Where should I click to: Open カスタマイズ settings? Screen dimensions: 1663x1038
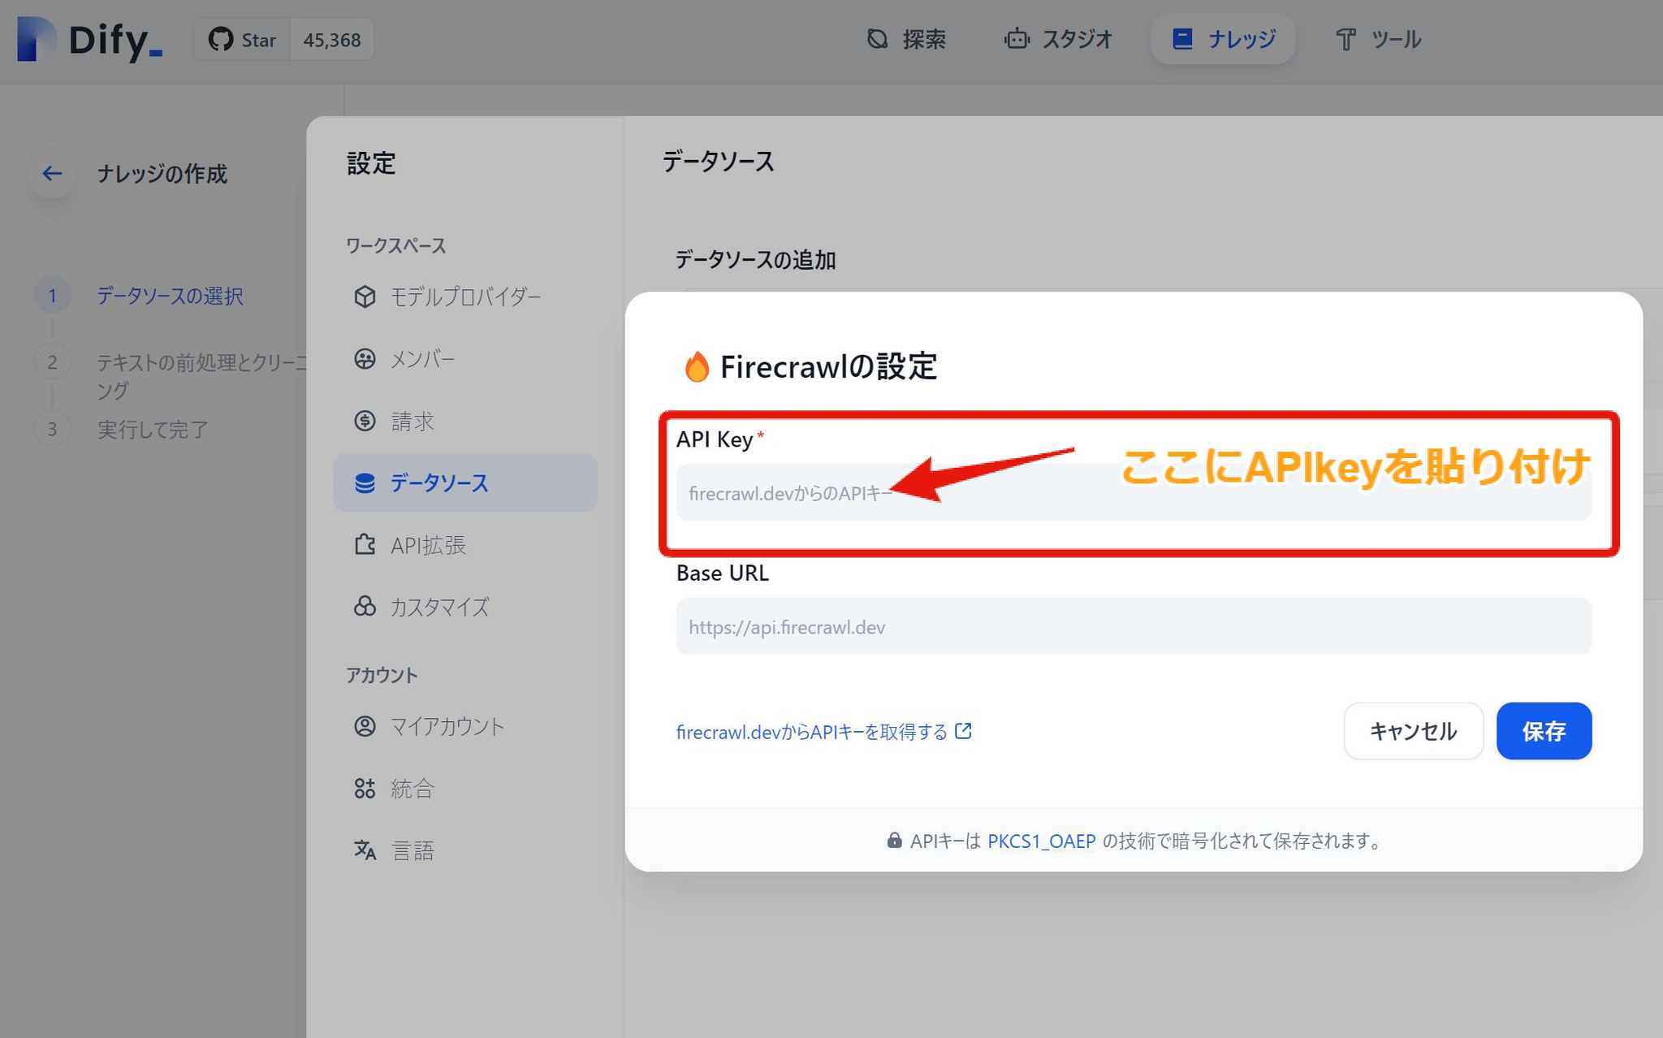[464, 607]
